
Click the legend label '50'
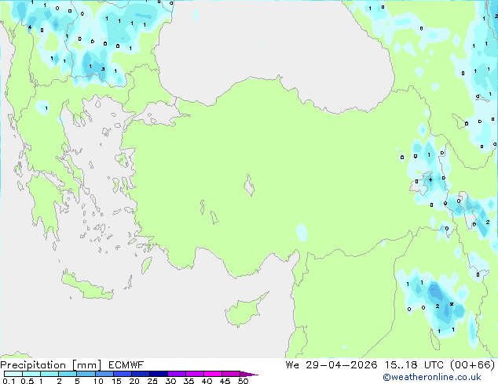[x=243, y=381]
